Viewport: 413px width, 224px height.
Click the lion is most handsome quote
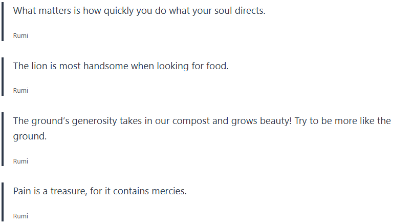120,66
